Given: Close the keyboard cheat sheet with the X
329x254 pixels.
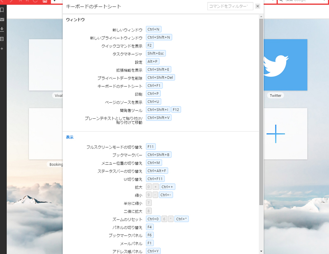Looking at the screenshot, I should (x=258, y=6).
